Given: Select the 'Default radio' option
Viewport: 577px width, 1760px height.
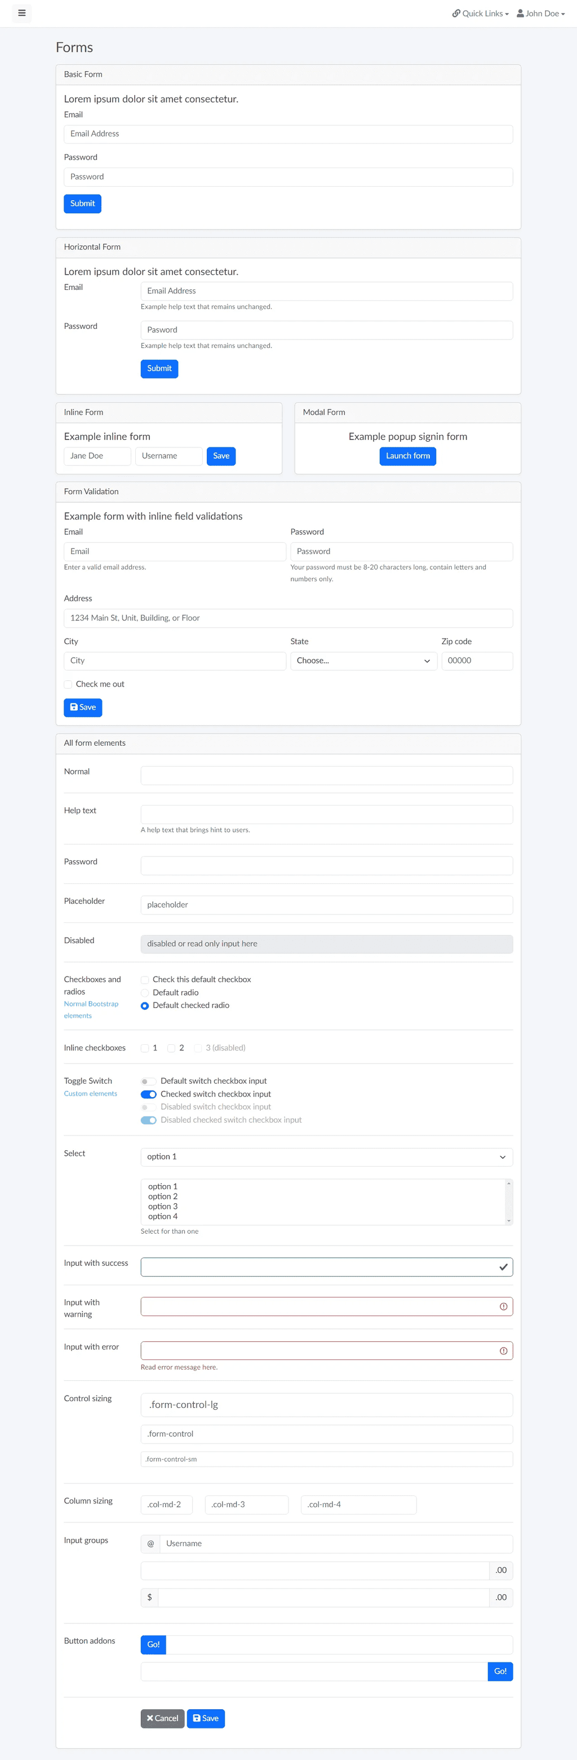Looking at the screenshot, I should pos(145,993).
